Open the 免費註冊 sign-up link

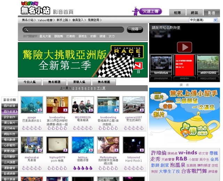coord(93,20)
